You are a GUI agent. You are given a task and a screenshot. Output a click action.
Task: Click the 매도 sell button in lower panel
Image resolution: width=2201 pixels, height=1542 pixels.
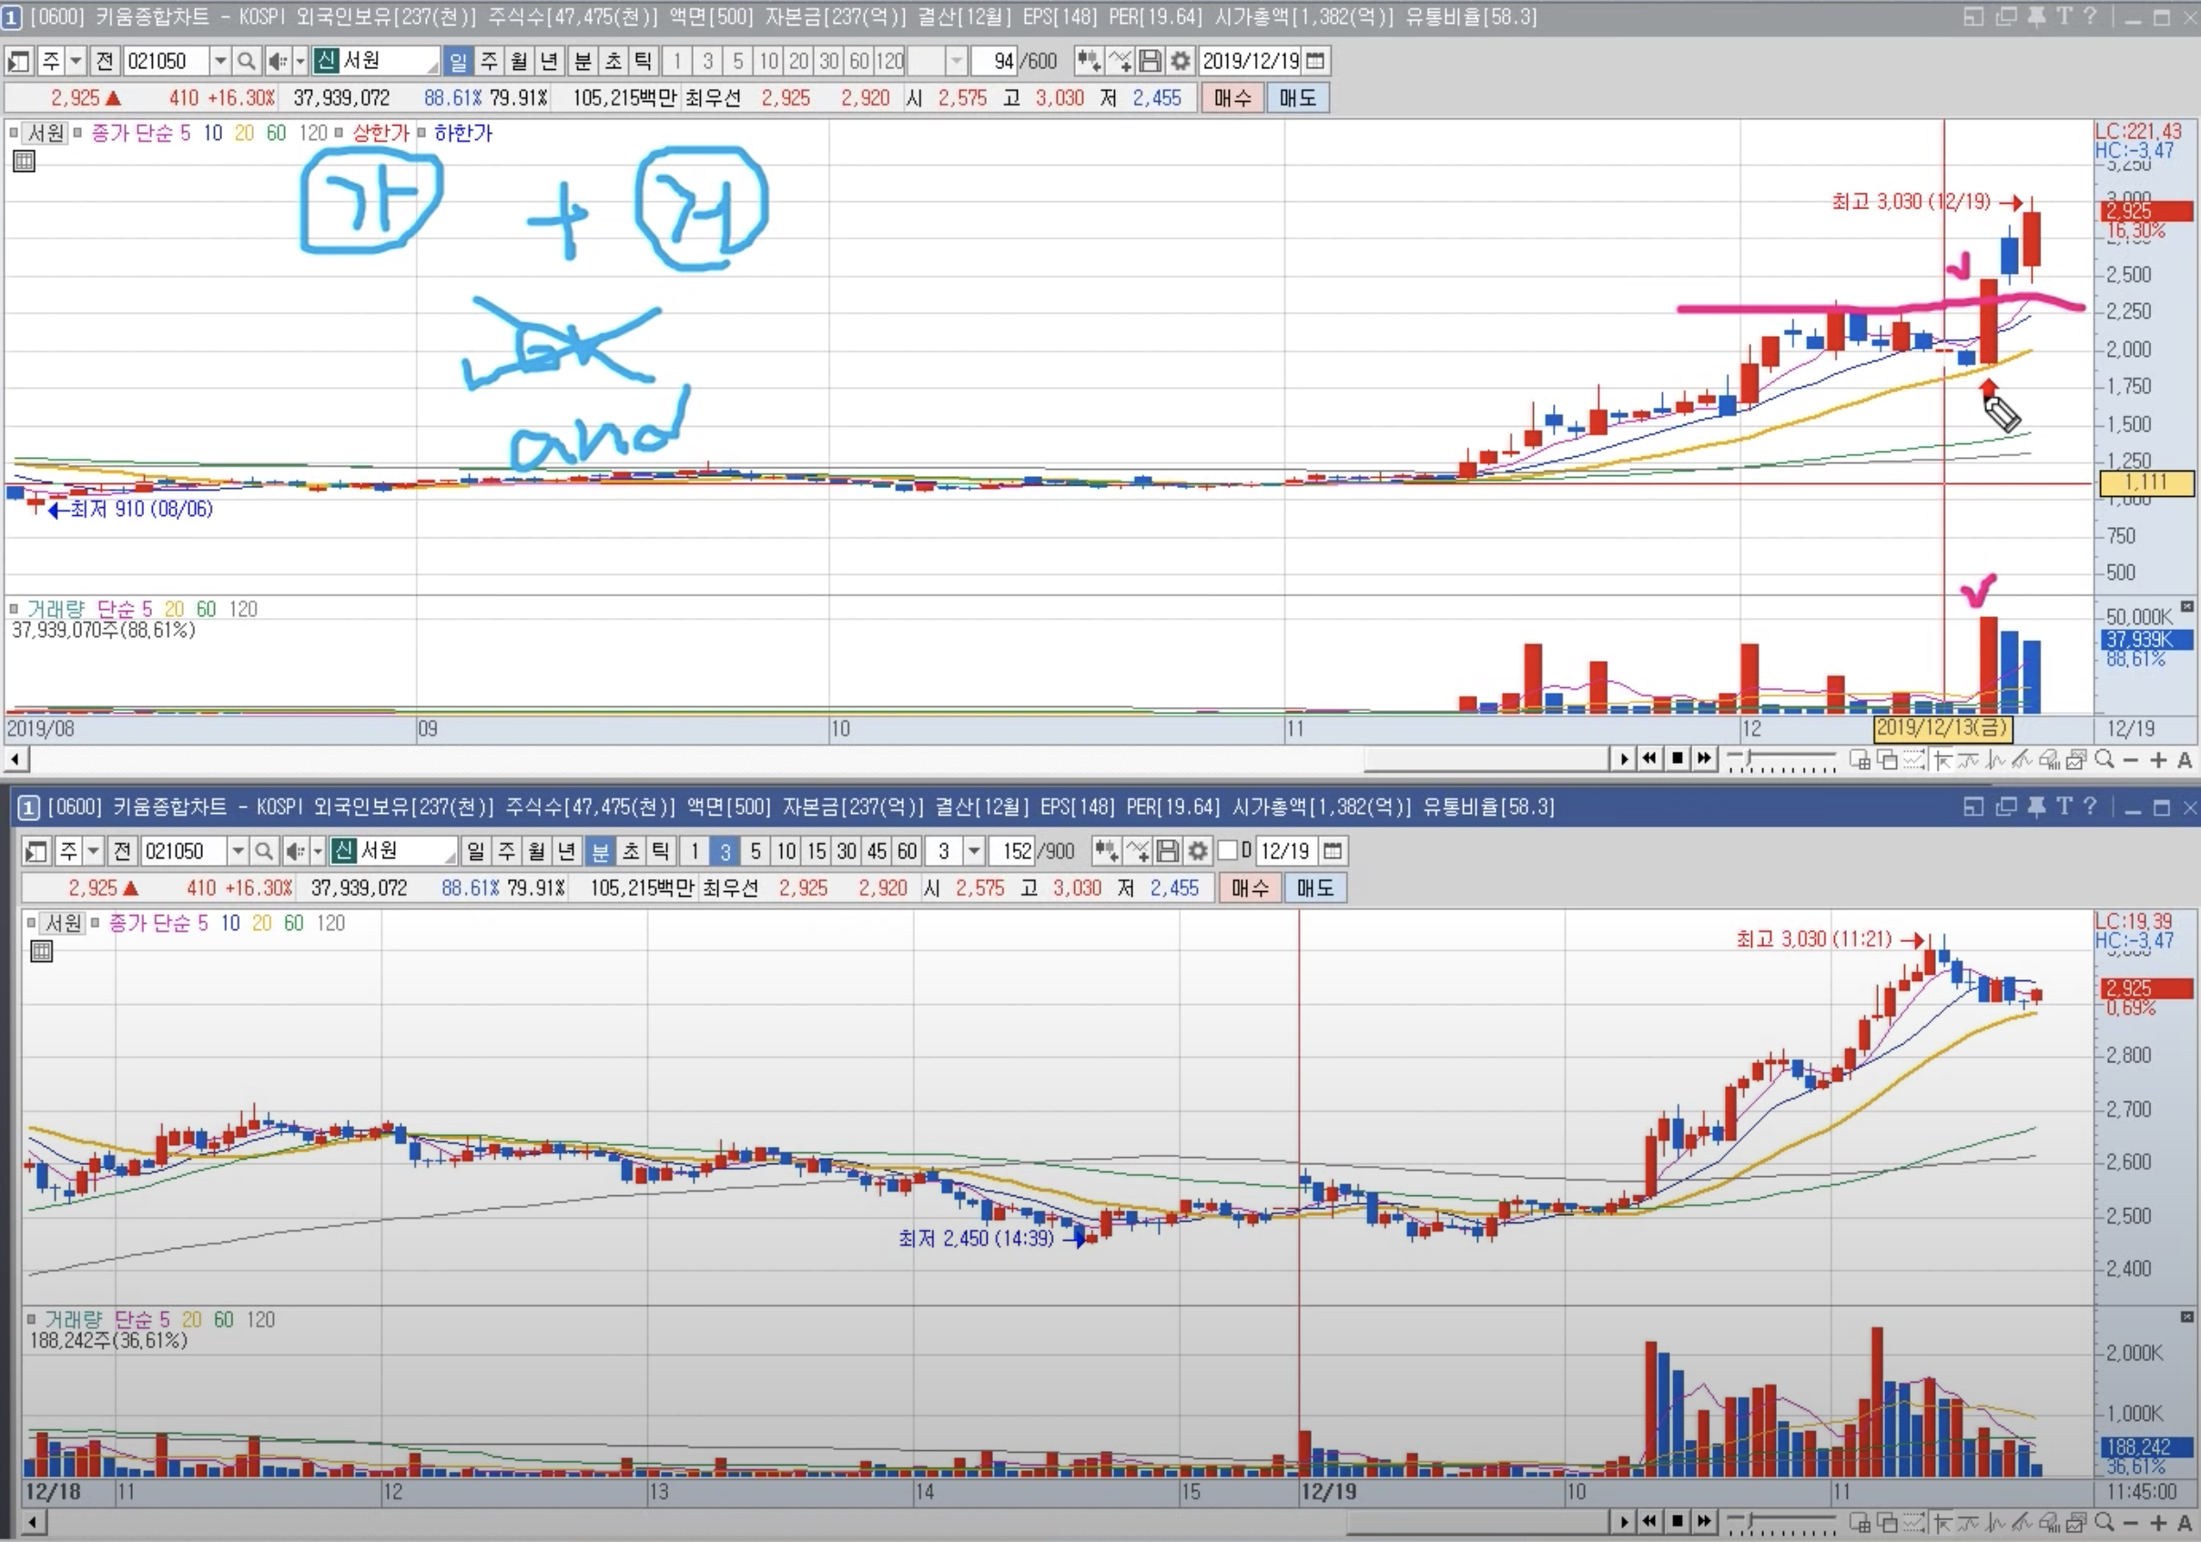(1314, 888)
